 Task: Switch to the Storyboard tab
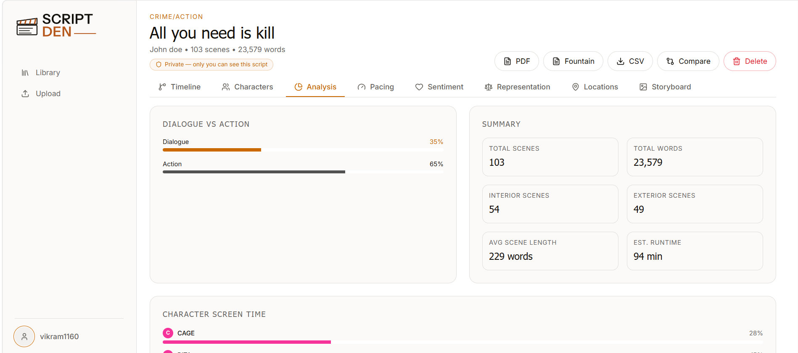665,87
